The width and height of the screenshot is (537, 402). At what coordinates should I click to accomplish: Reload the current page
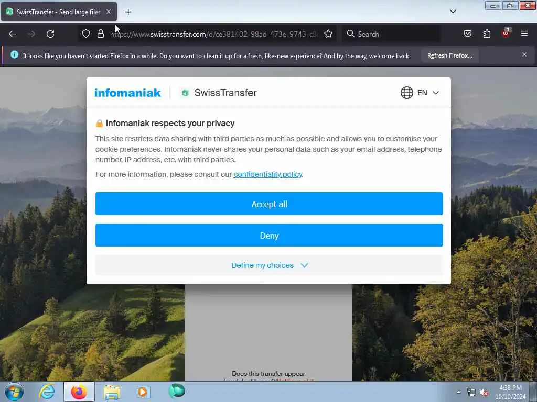(50, 34)
